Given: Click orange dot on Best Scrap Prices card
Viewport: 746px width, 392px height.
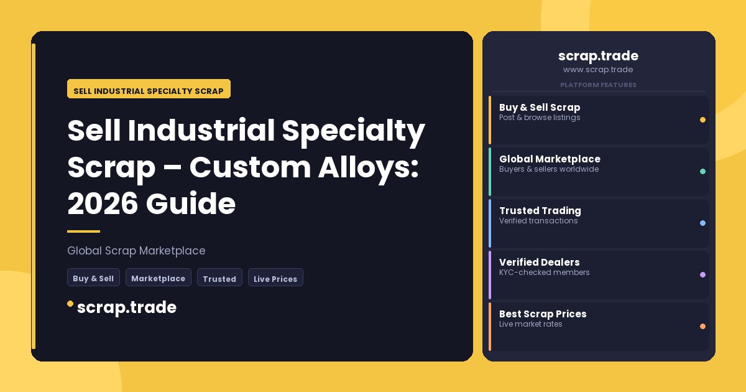Looking at the screenshot, I should tap(702, 326).
